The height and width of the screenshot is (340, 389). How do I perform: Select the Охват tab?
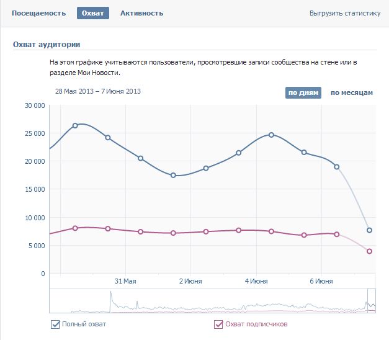(93, 13)
